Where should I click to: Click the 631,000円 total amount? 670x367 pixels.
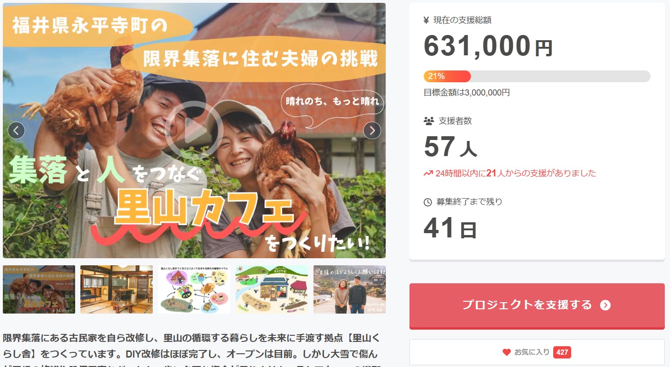(x=488, y=46)
